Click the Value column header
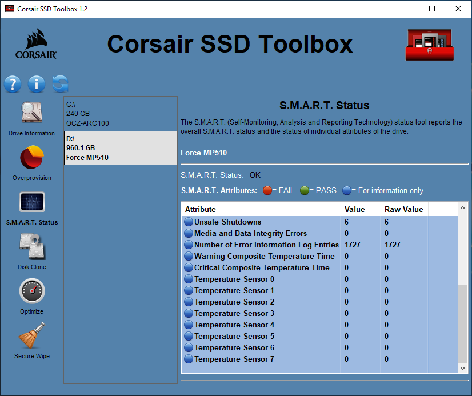Screen dimensions: 472x396 tap(359, 209)
